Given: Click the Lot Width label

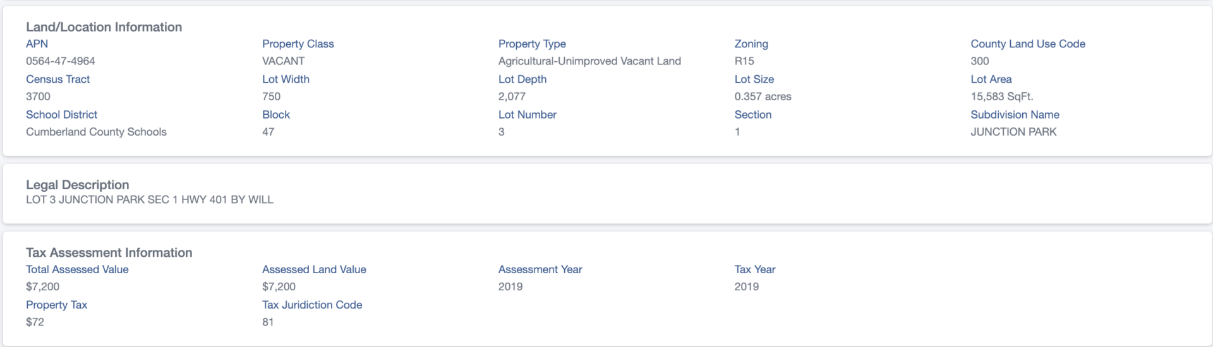Looking at the screenshot, I should [286, 79].
